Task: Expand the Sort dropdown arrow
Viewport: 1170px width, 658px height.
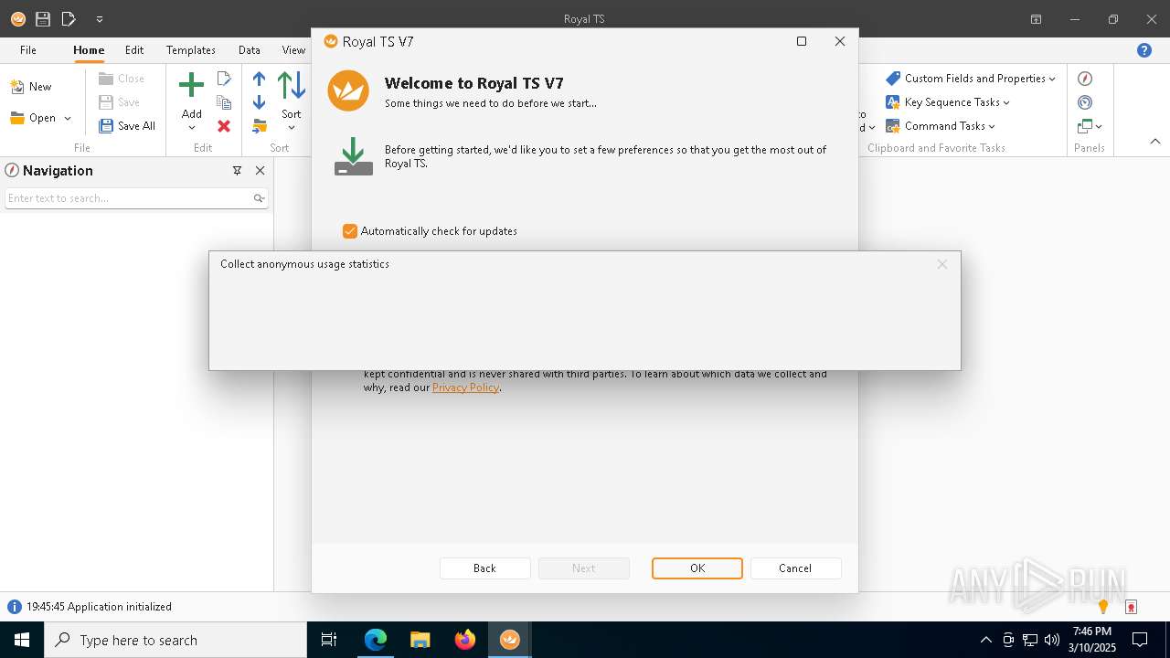Action: tap(292, 127)
